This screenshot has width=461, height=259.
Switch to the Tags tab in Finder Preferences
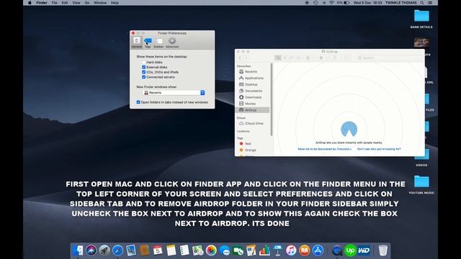[x=148, y=42]
